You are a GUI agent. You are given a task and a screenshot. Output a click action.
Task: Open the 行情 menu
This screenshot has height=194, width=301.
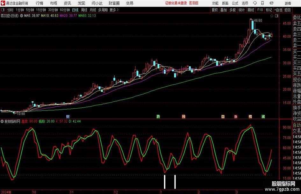pos(39,3)
